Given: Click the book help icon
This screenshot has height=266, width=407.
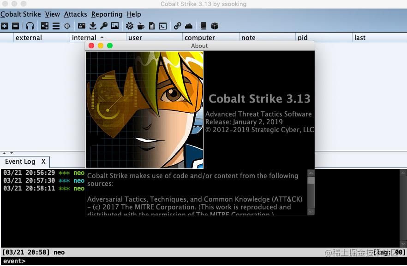Looking at the screenshot, I should [203, 26].
